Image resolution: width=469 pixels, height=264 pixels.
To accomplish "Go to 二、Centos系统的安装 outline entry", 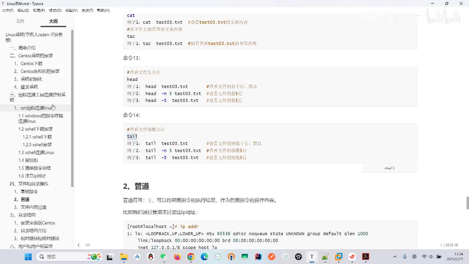I will 31,56.
